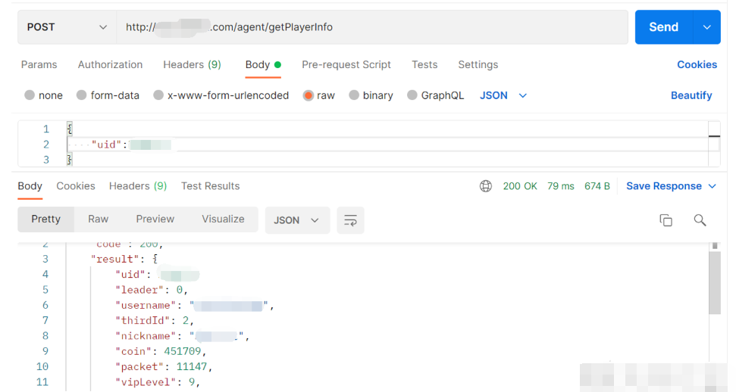Click the response pane vertical scrollbar

tap(715, 283)
